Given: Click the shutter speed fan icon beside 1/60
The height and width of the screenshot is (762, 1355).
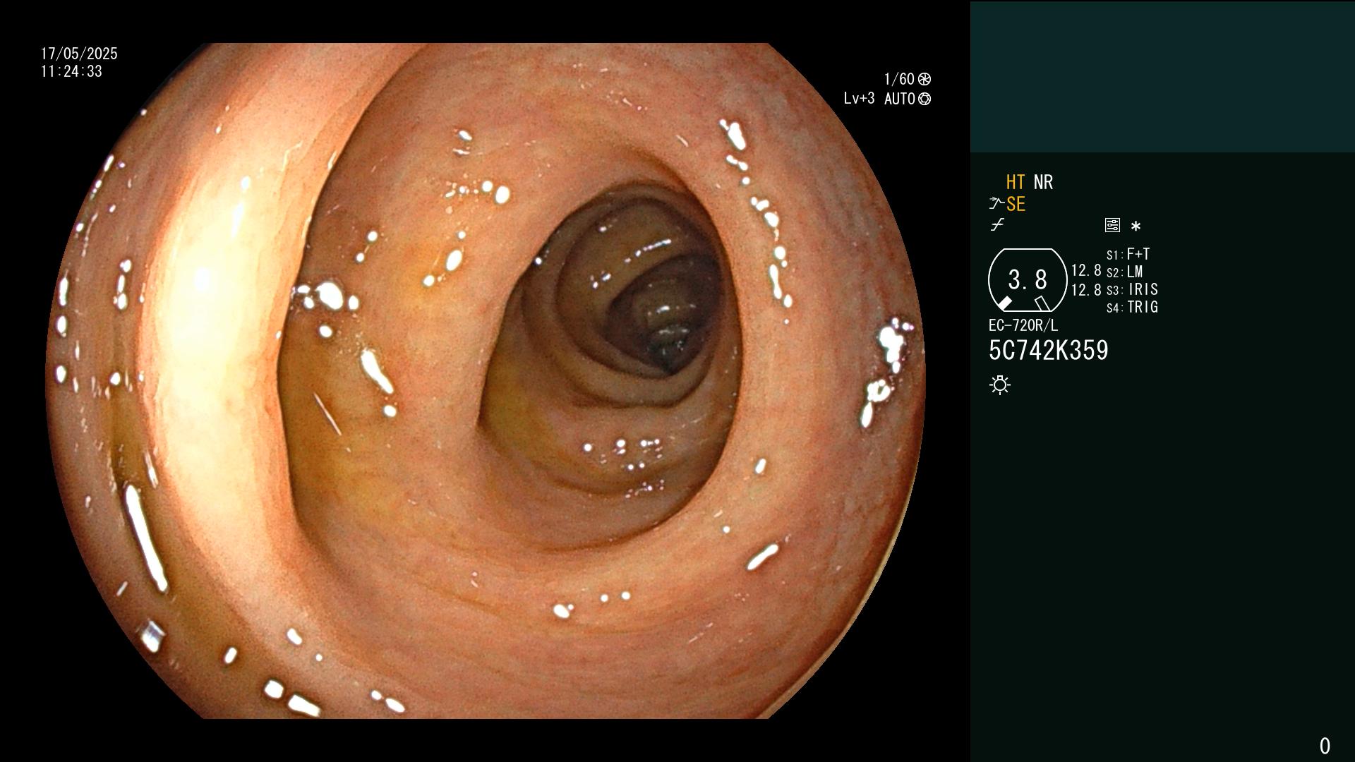Looking at the screenshot, I should pyautogui.click(x=925, y=79).
